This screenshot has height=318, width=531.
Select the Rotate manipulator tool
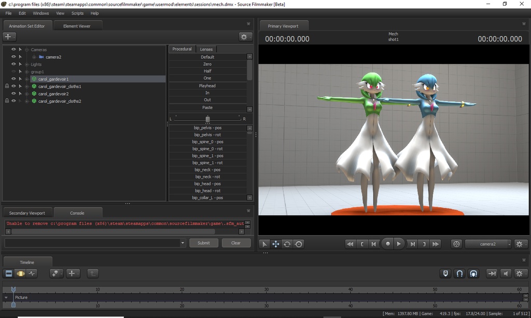[x=287, y=243]
